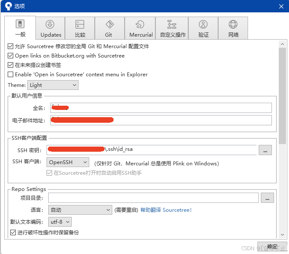Toggle 在未来提议创建书签 checkbox
Viewport: 289px width, 254px height.
point(11,65)
